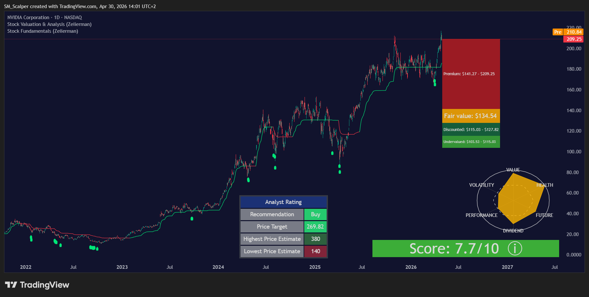Click the 140 lowest estimate value
The width and height of the screenshot is (589, 297).
(315, 251)
